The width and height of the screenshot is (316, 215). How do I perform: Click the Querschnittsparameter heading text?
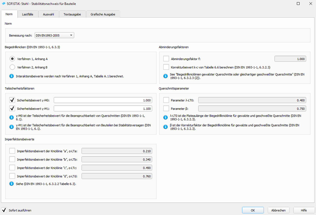pos(174,88)
